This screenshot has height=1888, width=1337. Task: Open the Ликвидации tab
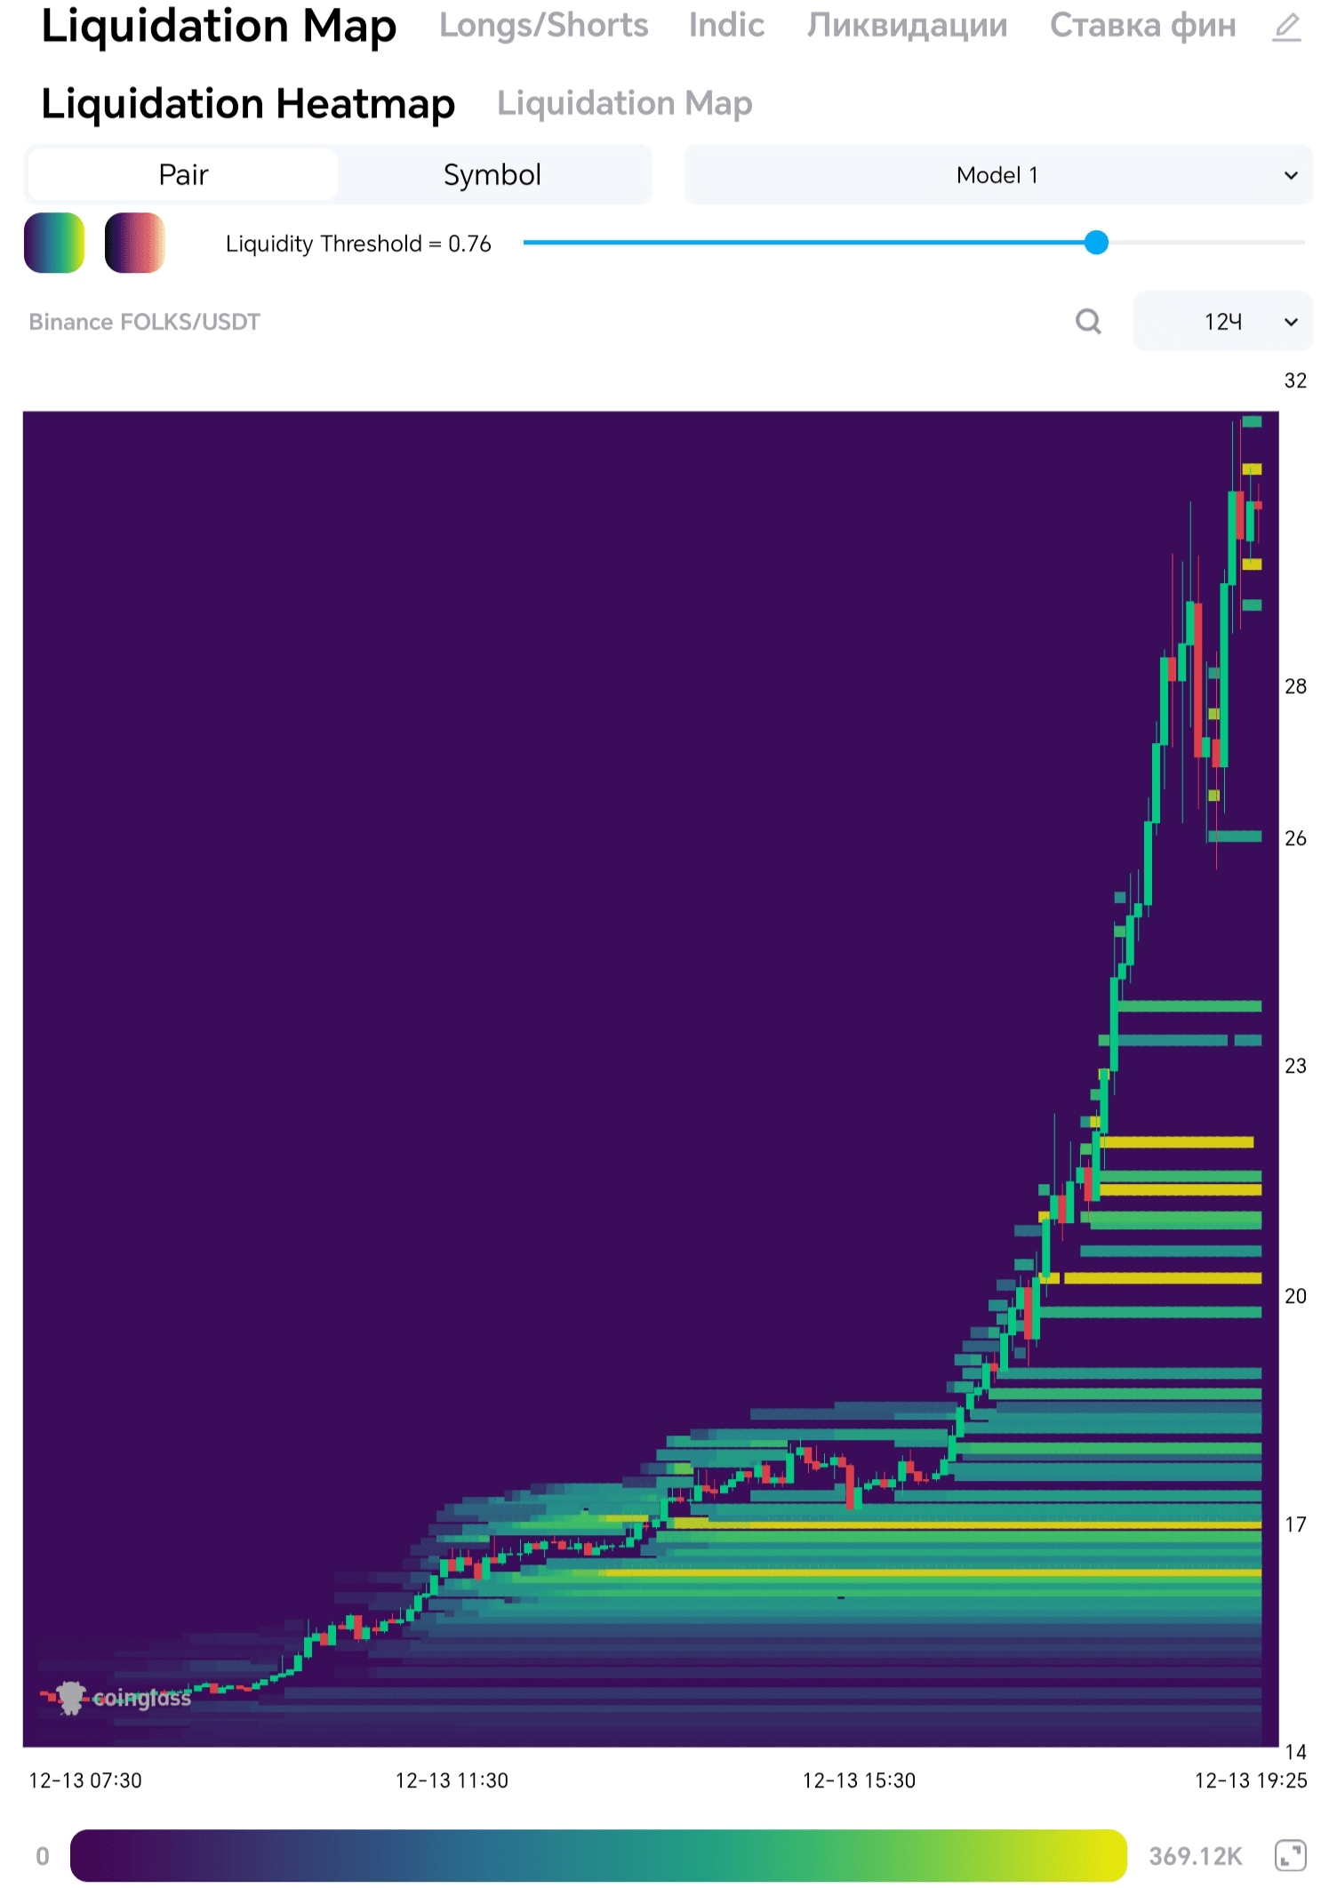tap(908, 25)
